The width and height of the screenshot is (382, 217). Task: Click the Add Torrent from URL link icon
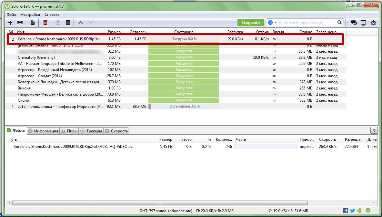[x=20, y=23]
